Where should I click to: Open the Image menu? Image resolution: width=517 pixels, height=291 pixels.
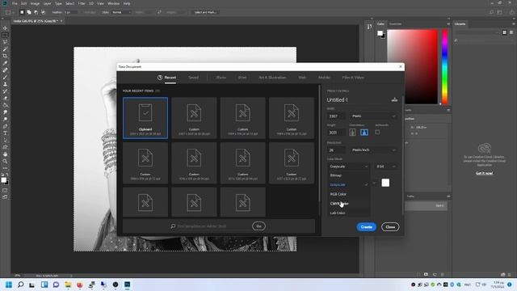pyautogui.click(x=35, y=3)
